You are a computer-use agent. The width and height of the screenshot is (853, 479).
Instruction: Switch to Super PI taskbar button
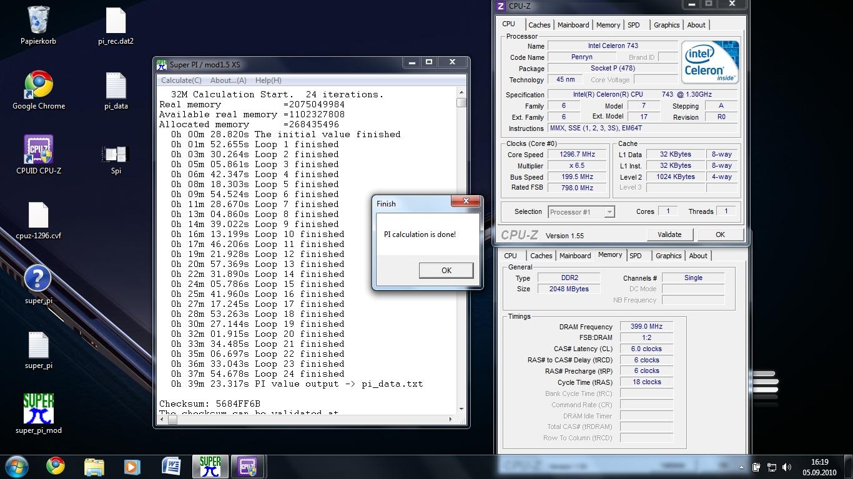tap(210, 467)
